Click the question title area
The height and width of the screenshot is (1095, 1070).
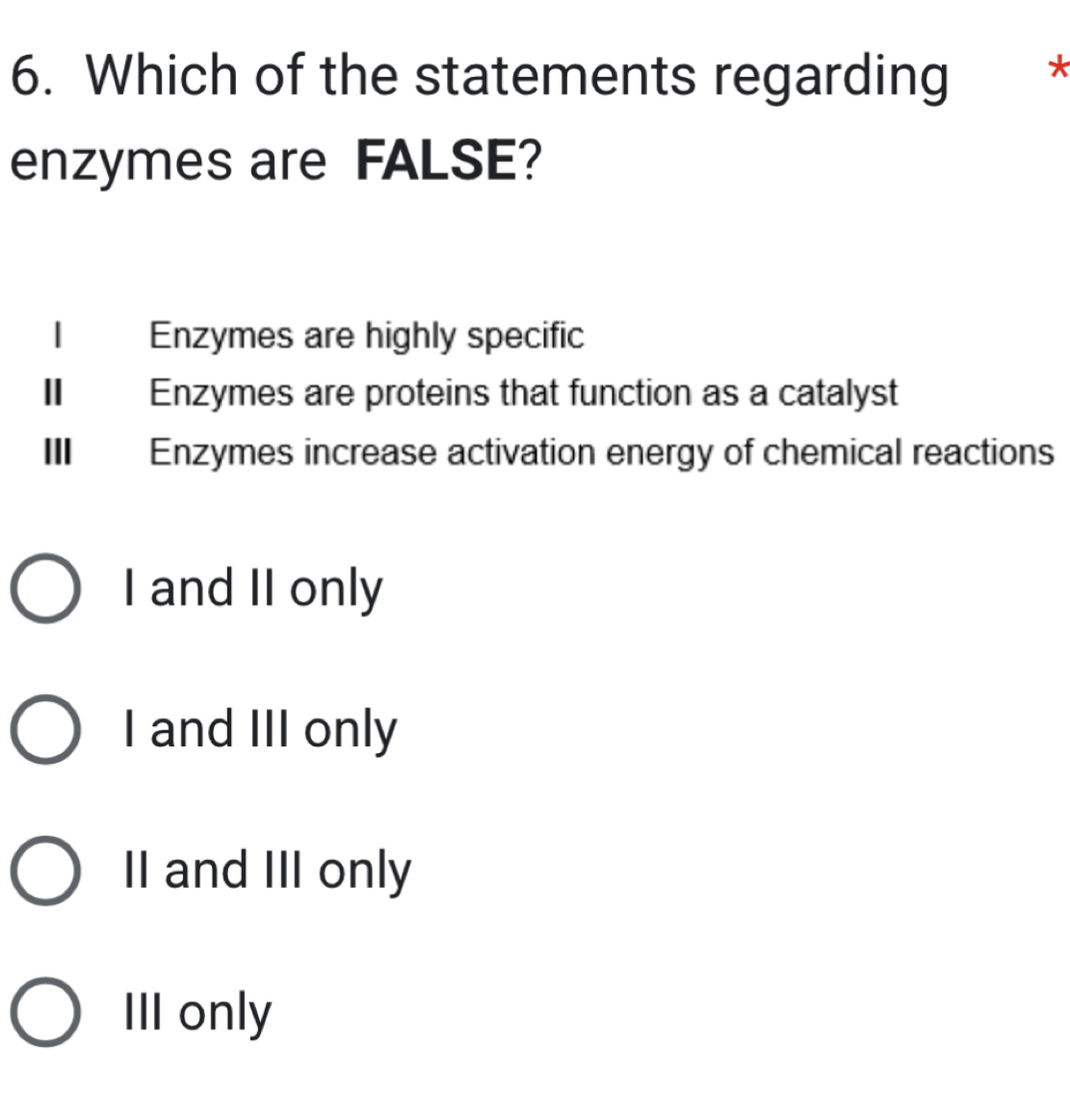tap(385, 116)
